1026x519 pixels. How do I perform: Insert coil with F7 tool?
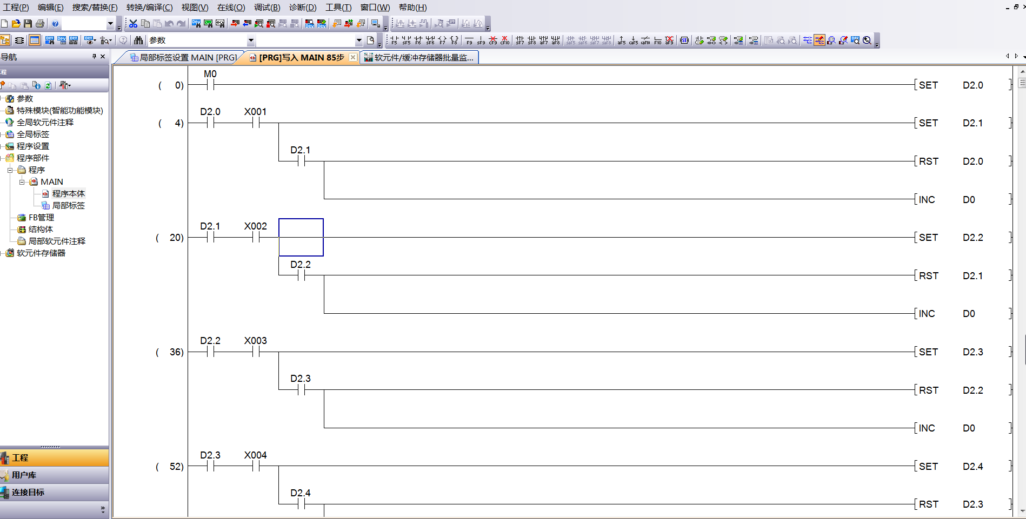[x=442, y=41]
